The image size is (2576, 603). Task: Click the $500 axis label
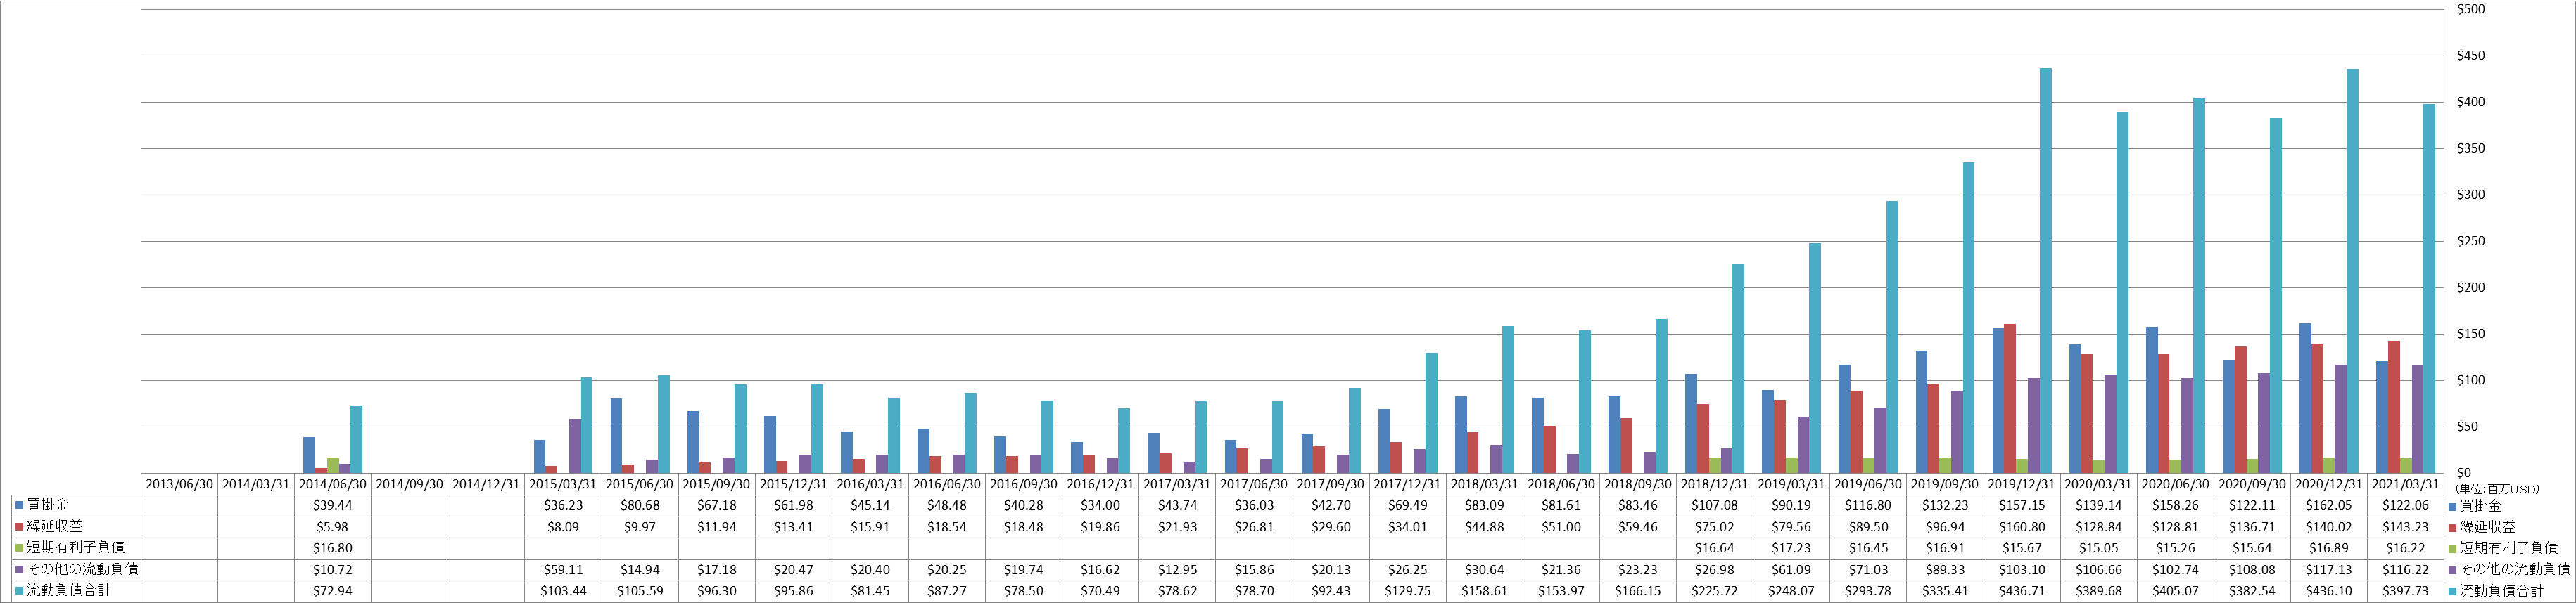point(2471,9)
